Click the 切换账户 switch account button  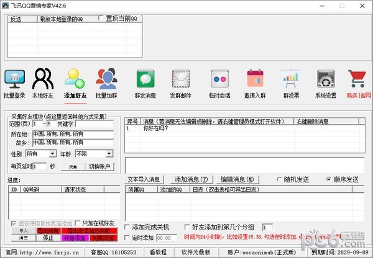coord(99,167)
